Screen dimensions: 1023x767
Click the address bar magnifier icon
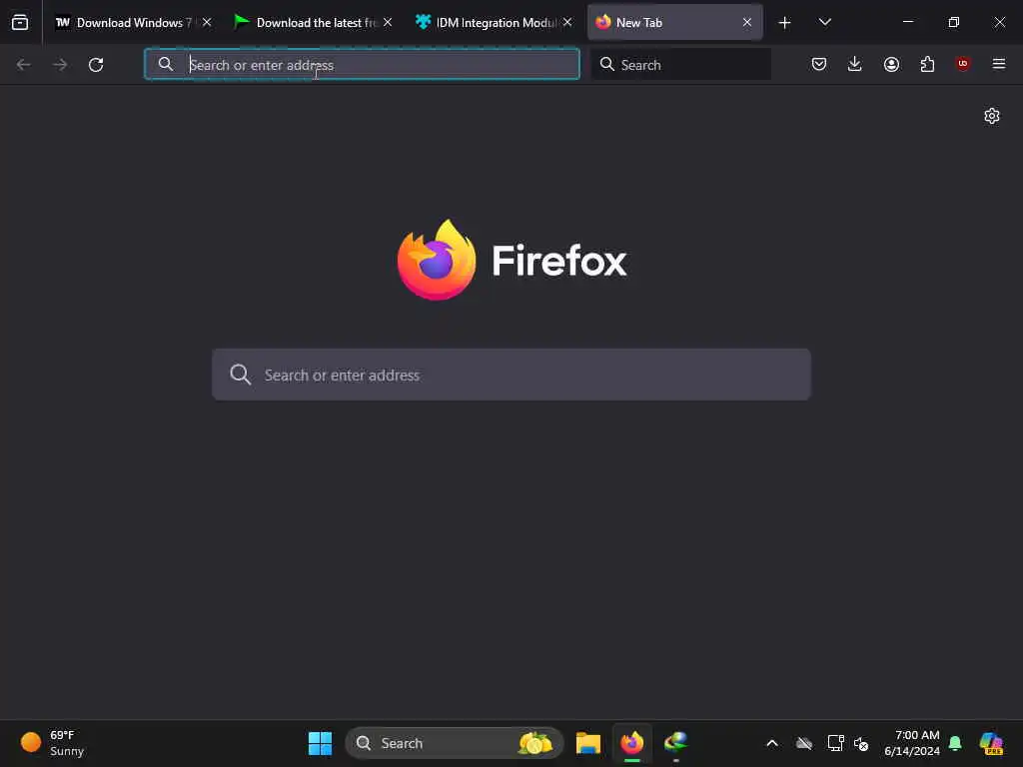pyautogui.click(x=166, y=64)
